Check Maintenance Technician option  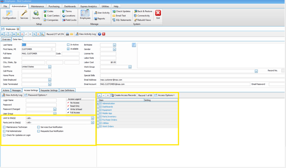click(4, 127)
